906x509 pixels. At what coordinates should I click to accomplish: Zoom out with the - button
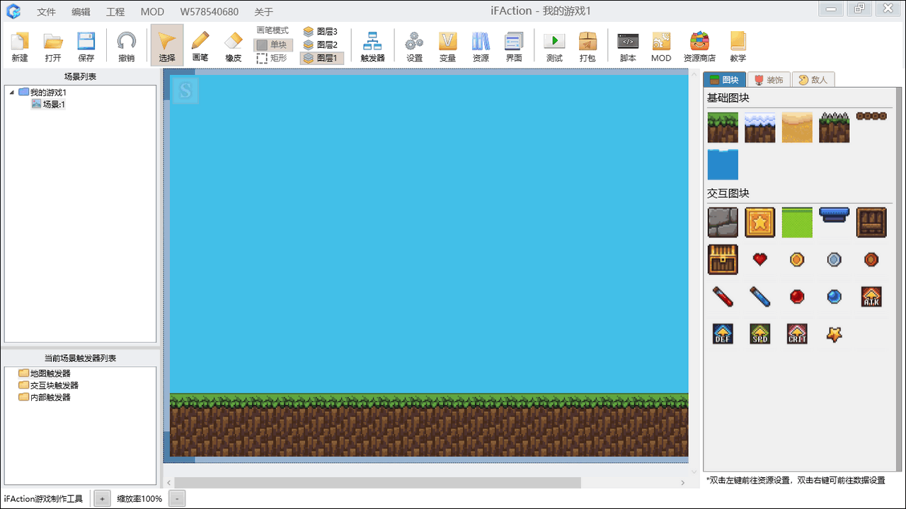[x=177, y=498]
